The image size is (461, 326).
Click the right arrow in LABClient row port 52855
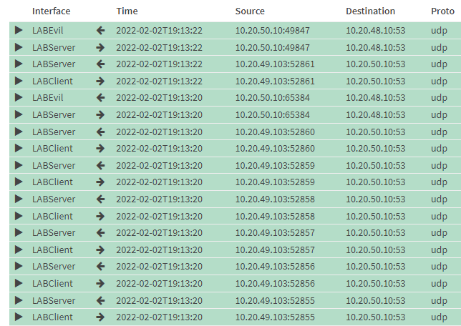(100, 317)
